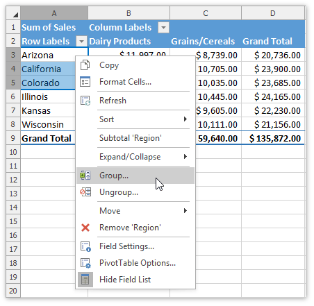Click the California cell

(x=48, y=69)
